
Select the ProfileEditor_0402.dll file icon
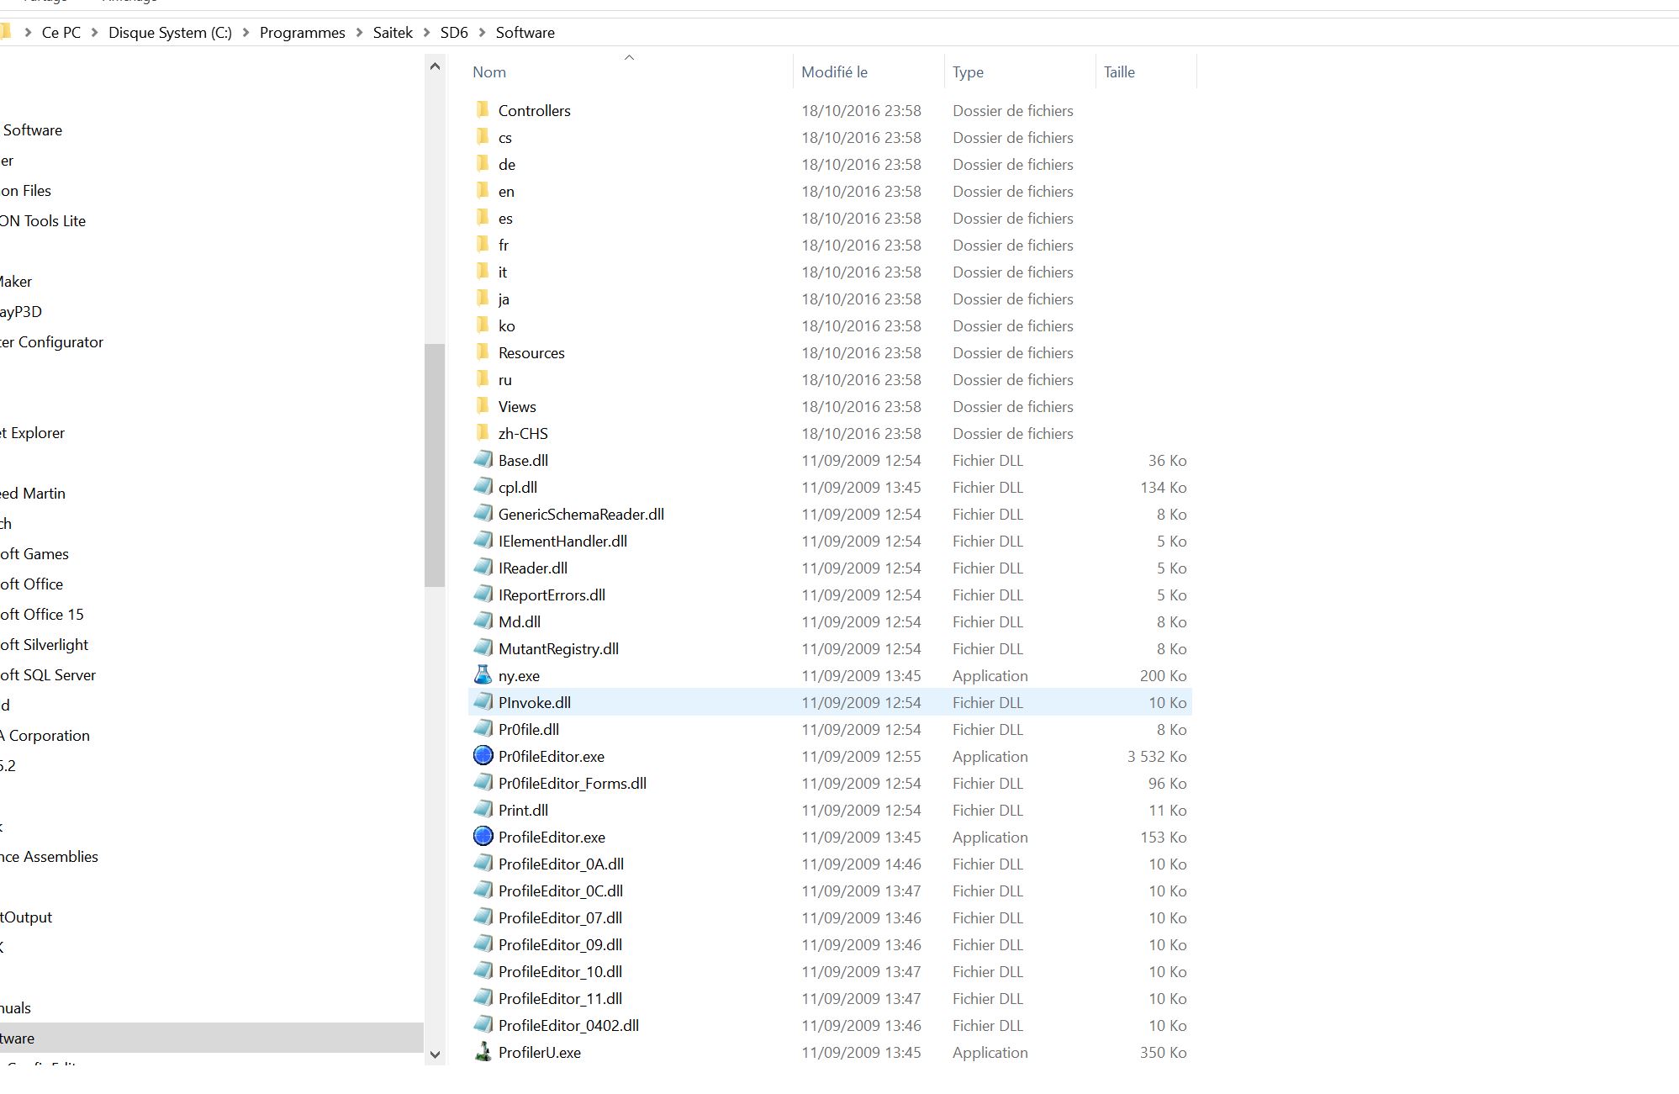[483, 1025]
